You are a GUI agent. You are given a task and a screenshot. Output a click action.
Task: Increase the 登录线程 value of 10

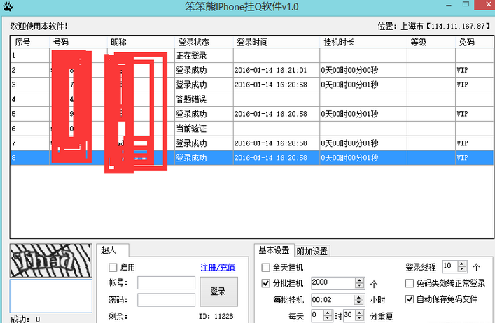(462, 264)
